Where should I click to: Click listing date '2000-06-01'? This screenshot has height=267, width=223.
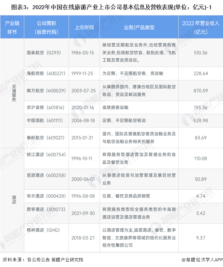(x=83, y=179)
